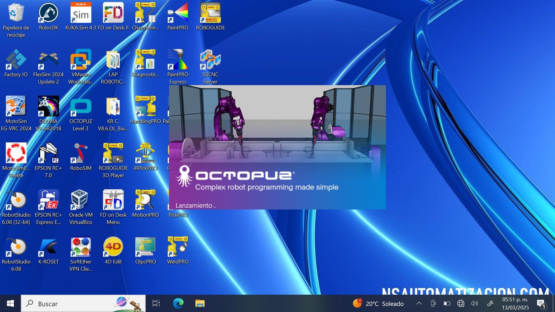This screenshot has width=555, height=312.
Task: Select the K-ROSET desktop shortcut
Action: click(49, 251)
